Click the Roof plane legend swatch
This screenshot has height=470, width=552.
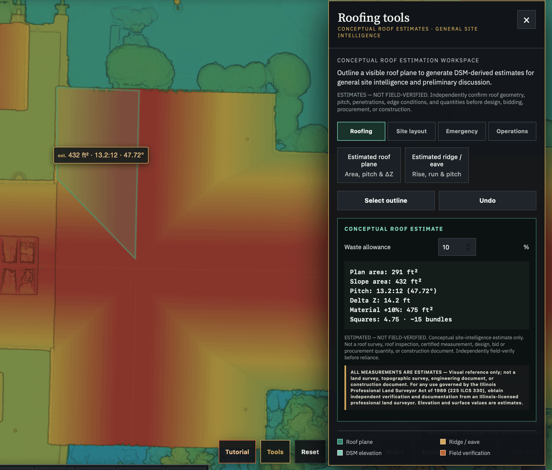[340, 442]
